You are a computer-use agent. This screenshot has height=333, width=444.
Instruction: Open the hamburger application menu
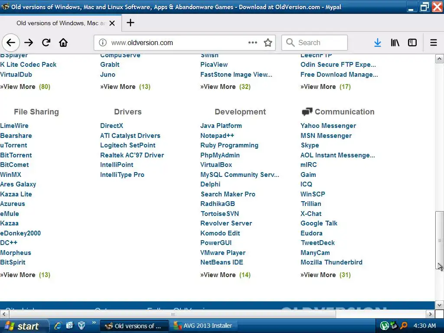click(x=434, y=43)
